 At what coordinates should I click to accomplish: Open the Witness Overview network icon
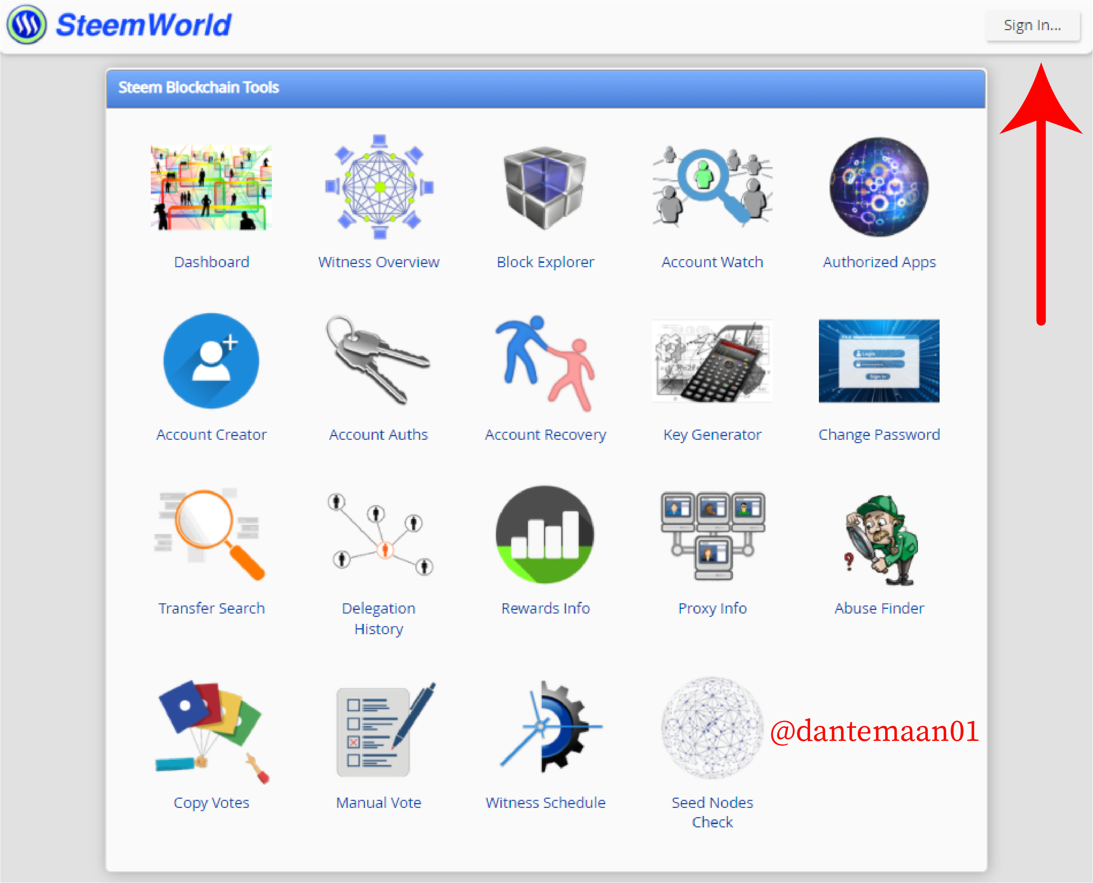point(379,187)
